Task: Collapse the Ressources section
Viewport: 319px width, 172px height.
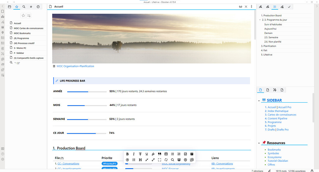Action: 259,143
